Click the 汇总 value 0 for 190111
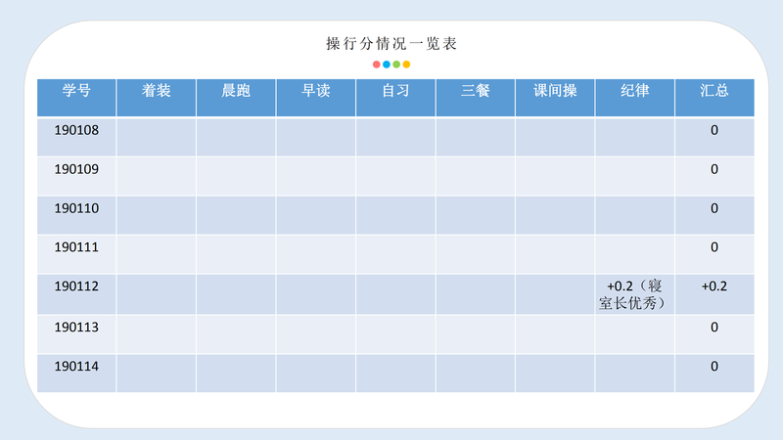This screenshot has height=440, width=783. (714, 247)
